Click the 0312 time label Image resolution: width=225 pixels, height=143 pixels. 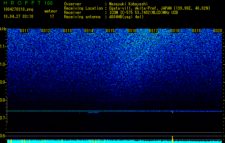[x=46, y=31]
